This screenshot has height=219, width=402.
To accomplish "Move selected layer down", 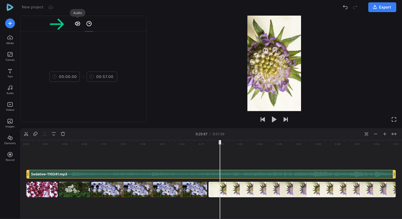I will pos(54,134).
